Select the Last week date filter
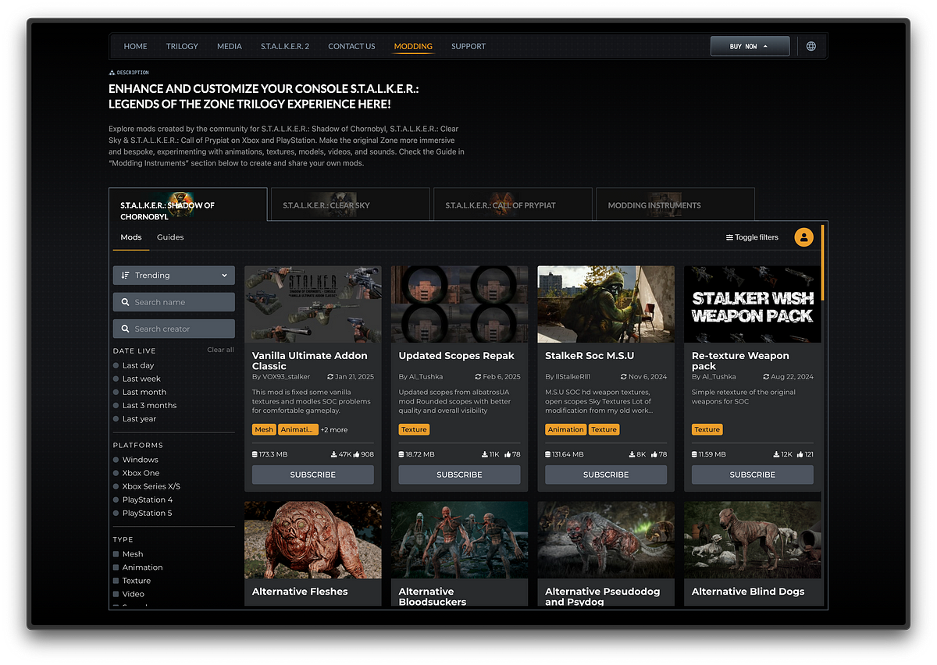This screenshot has height=665, width=937. pos(137,379)
